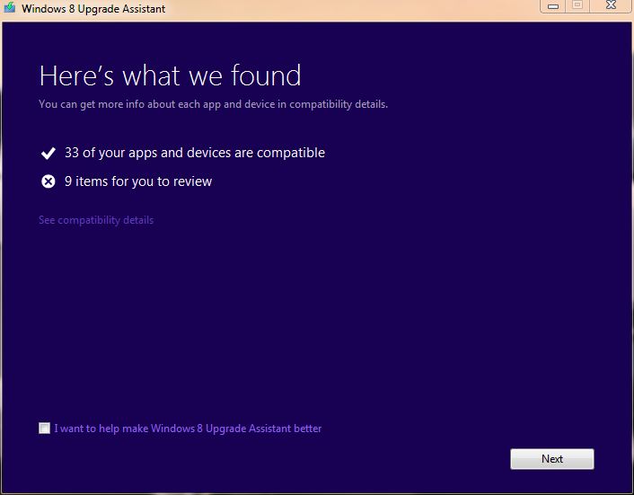Select the '33 of your apps and devices are compatible' text
Image resolution: width=634 pixels, height=495 pixels.
coord(195,153)
